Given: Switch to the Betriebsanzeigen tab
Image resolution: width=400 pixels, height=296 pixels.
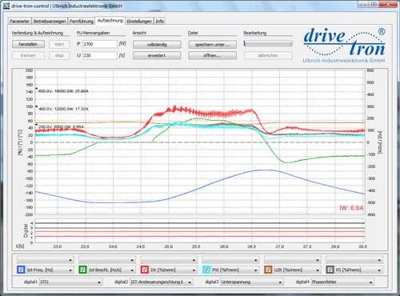Looking at the screenshot, I should point(50,22).
